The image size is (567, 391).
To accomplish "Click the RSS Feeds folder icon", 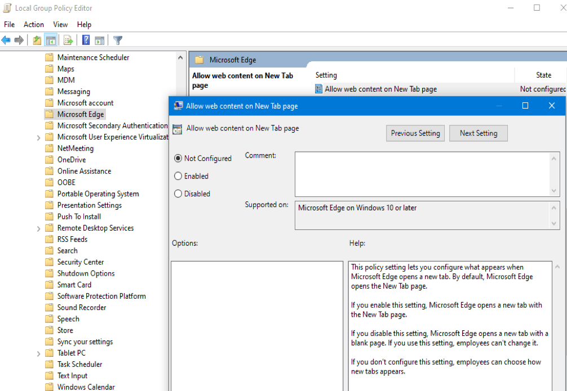I will click(49, 239).
